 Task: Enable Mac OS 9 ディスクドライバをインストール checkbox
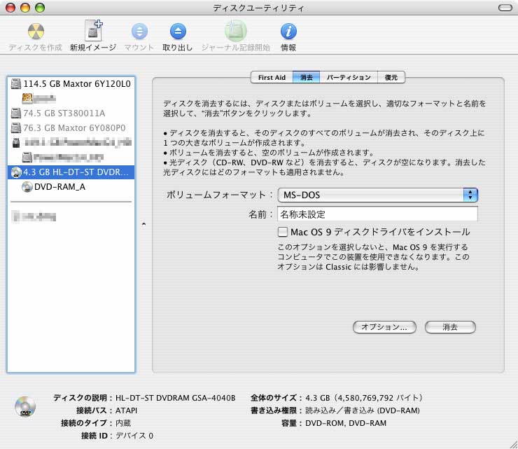[283, 232]
